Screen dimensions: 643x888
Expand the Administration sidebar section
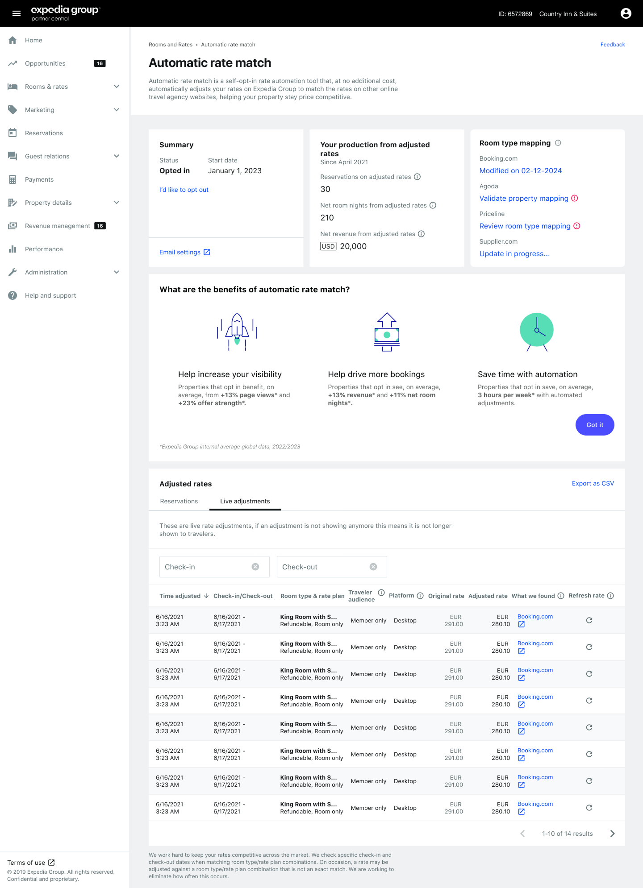[x=117, y=272]
